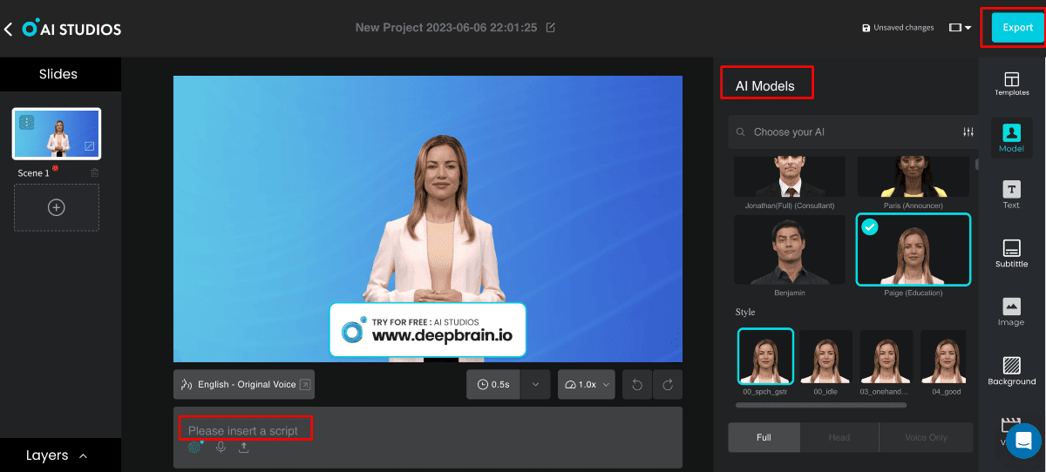1046x472 pixels.
Task: Open the Templates panel icon
Action: pyautogui.click(x=1011, y=84)
